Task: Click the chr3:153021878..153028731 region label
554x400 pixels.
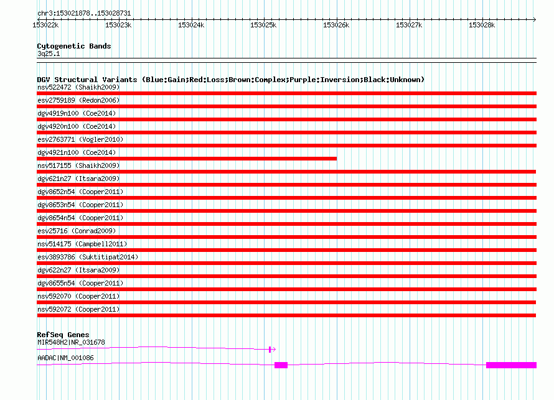Action: coord(84,13)
